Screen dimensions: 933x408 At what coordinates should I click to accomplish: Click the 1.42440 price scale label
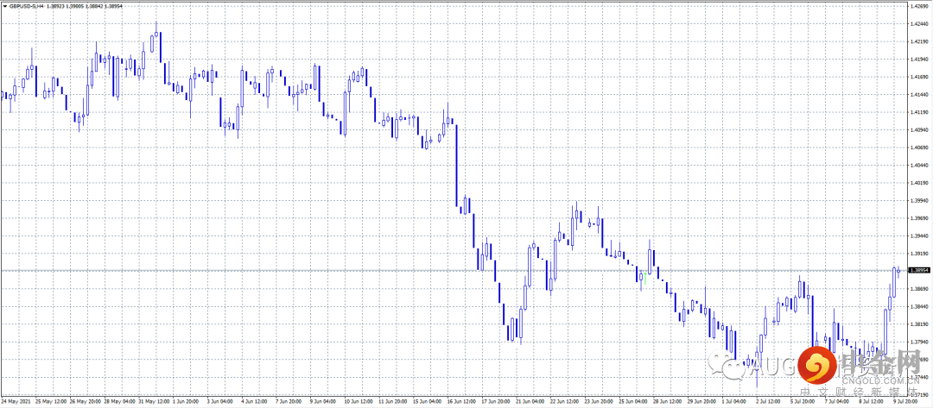tap(918, 24)
